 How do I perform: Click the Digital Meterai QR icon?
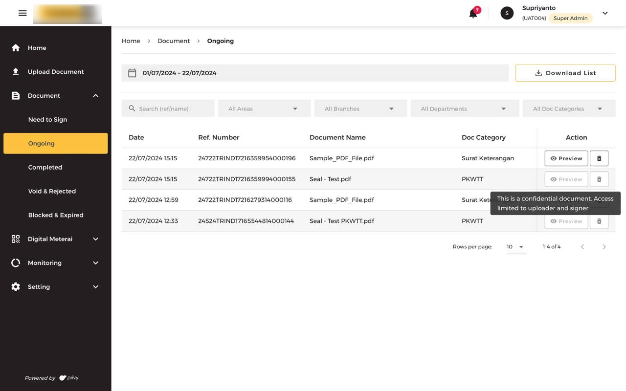click(x=16, y=239)
